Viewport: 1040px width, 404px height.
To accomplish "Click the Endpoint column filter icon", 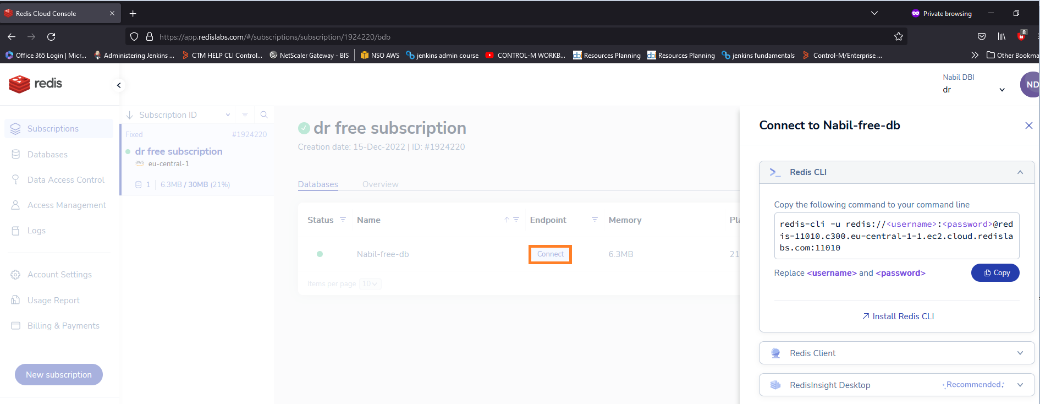I will pos(595,220).
